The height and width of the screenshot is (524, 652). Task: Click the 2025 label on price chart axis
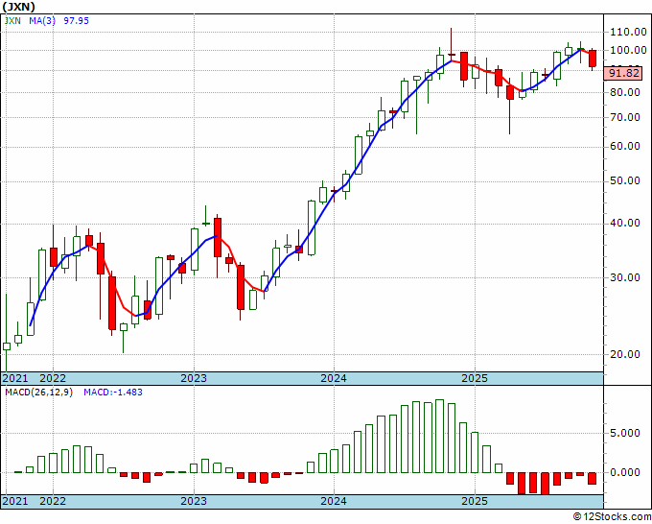point(475,378)
